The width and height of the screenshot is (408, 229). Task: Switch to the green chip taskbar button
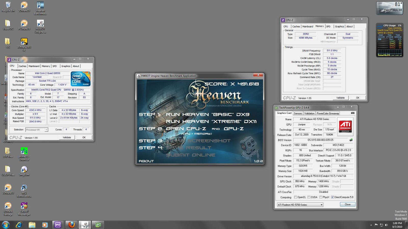(x=98, y=225)
